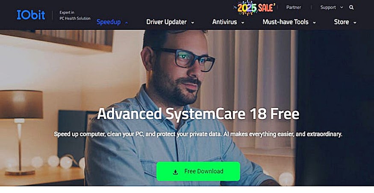Click the Partner link
Image resolution: width=374 pixels, height=193 pixels.
[294, 7]
